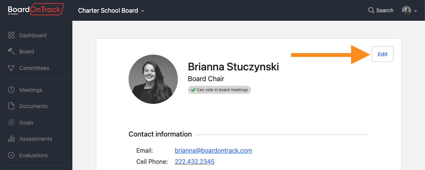This screenshot has height=170, width=425.
Task: Click the Goals target icon
Action: tap(11, 123)
